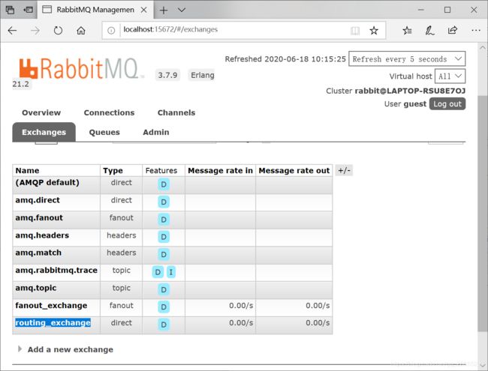This screenshot has height=371, width=488.
Task: Open the amq.topic exchange
Action: pos(36,288)
